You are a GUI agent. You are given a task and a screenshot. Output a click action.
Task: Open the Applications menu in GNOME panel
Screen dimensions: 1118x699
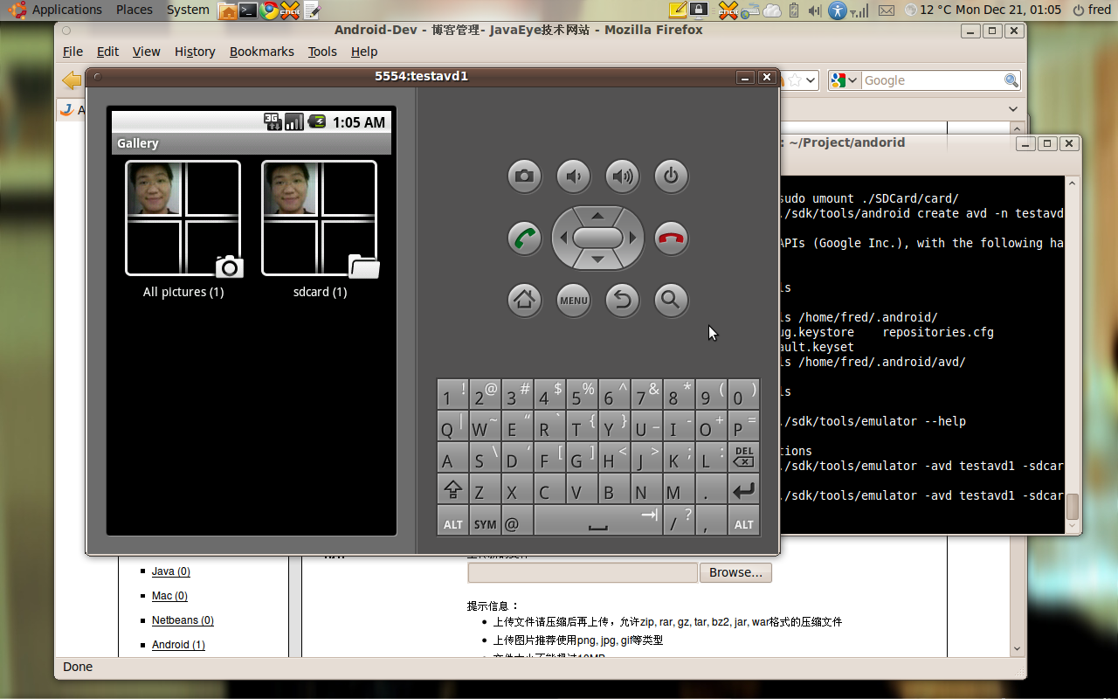(x=58, y=10)
